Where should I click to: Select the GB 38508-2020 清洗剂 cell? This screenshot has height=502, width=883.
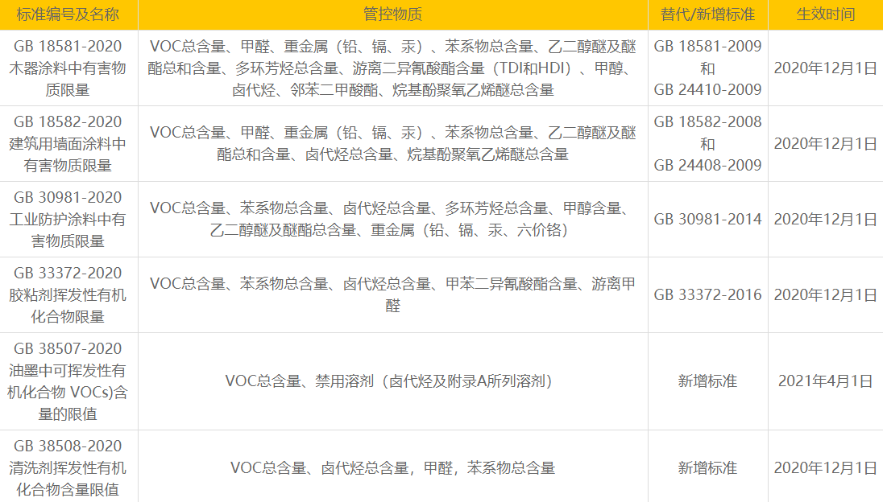[68, 467]
